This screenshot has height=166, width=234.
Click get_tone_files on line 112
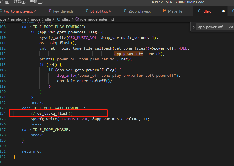click(x=130, y=48)
